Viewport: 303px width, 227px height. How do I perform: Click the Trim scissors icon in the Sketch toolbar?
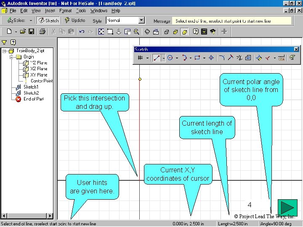coord(239,58)
